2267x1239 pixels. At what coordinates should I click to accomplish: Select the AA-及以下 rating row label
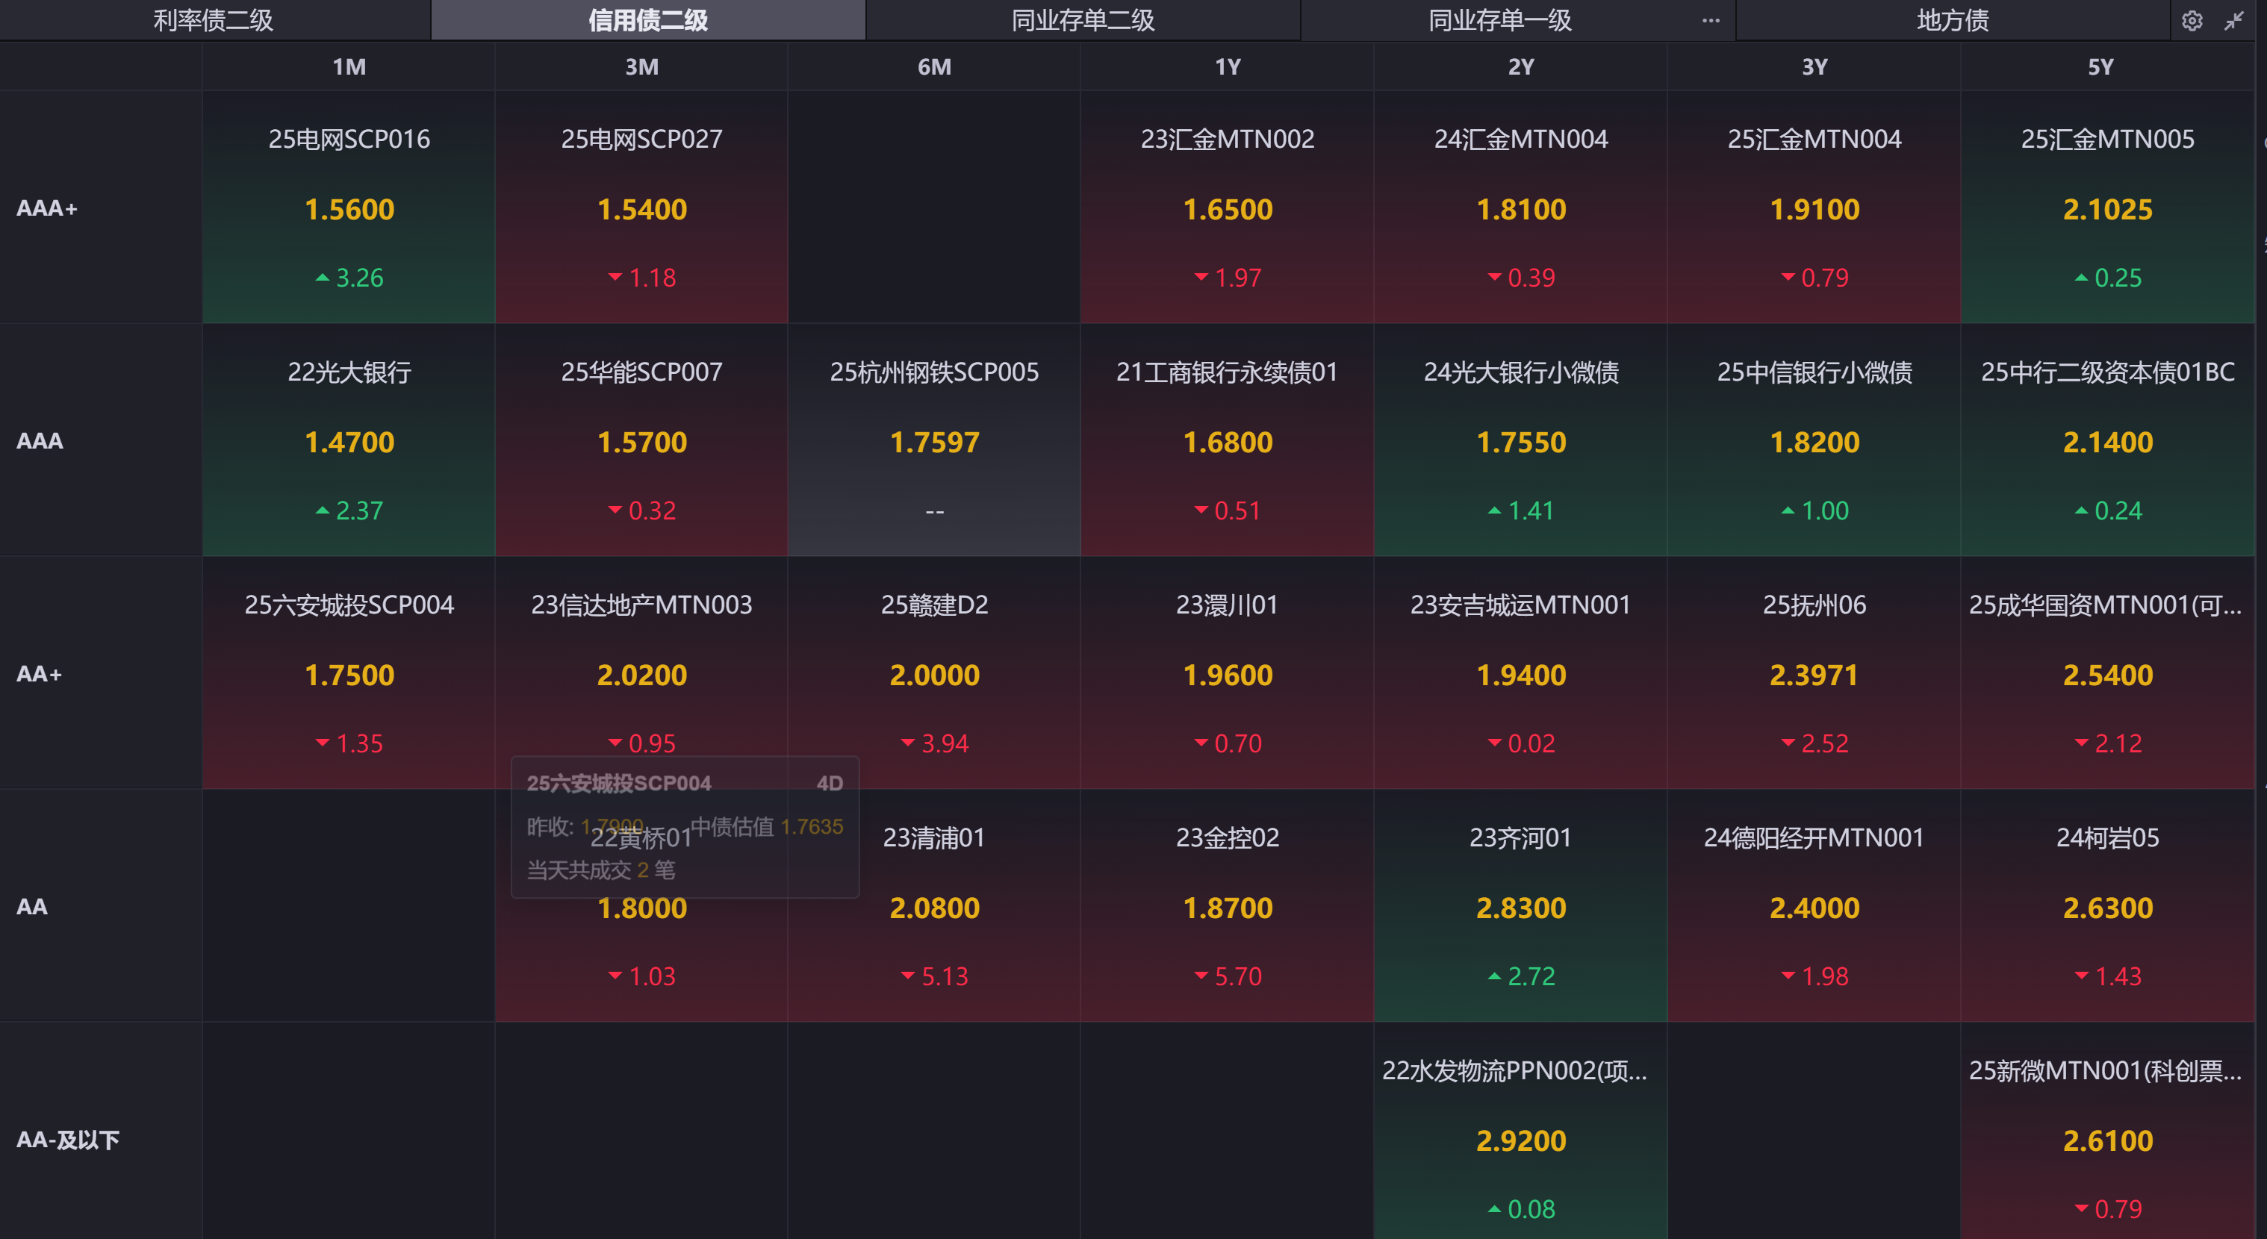point(68,1140)
